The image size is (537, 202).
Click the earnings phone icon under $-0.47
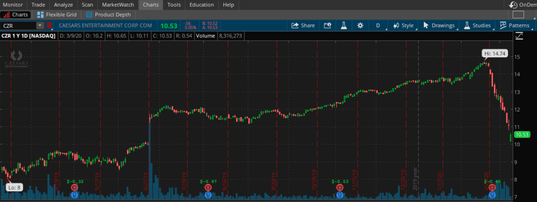(208, 187)
